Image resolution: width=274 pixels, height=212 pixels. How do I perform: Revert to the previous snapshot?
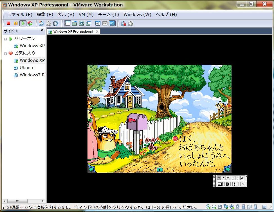(49, 23)
